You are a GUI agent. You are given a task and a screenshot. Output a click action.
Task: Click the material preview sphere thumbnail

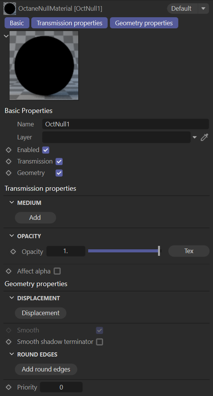[x=44, y=65]
